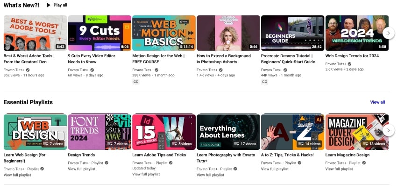Screen dimensions: 397x188
Task: Click '3.6K views • 2 days ago' text
Action: click(344, 69)
